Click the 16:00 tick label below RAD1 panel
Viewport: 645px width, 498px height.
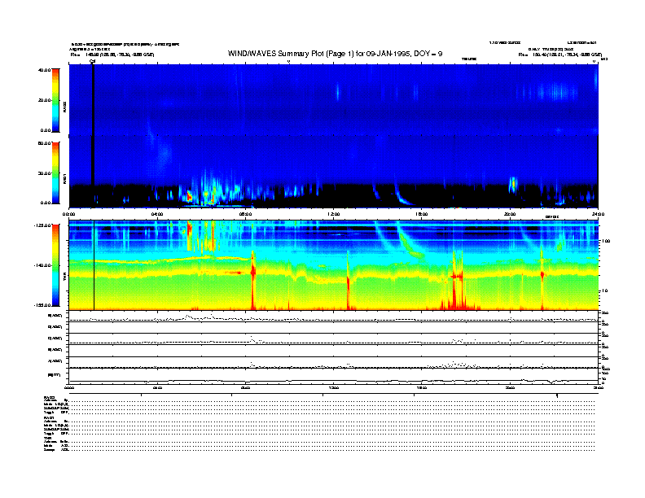[422, 214]
